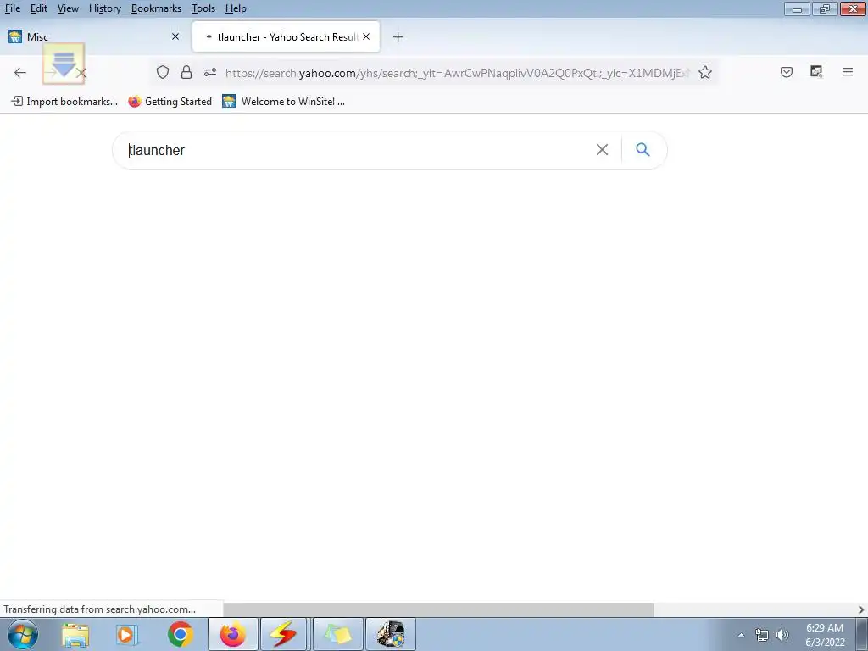Open the installer taskbar app with shield

(391, 634)
